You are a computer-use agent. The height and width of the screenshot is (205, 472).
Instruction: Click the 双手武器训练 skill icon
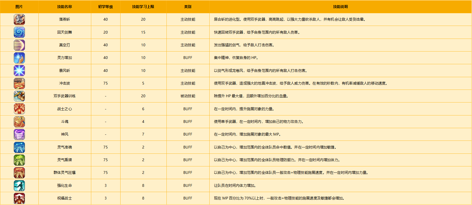point(19,96)
